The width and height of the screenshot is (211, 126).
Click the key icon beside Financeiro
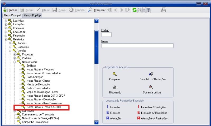pos(10,36)
